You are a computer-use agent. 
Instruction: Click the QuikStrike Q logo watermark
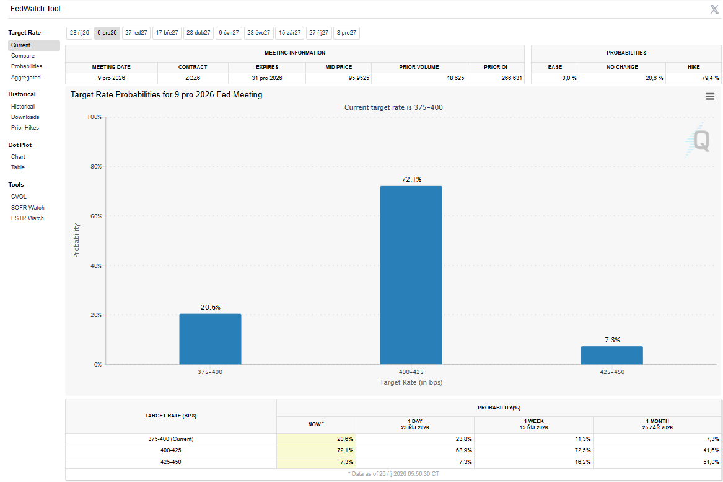pos(697,140)
